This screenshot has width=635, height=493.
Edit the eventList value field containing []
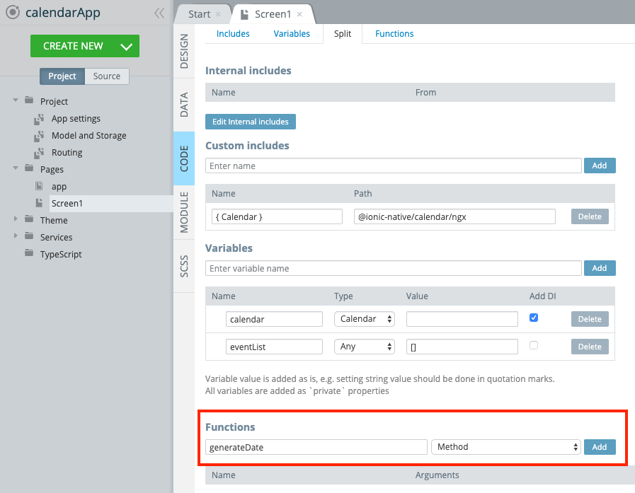(x=462, y=347)
